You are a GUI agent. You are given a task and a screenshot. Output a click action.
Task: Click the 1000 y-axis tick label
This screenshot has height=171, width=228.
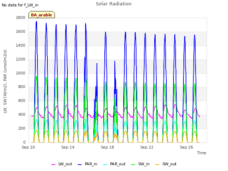(21, 73)
